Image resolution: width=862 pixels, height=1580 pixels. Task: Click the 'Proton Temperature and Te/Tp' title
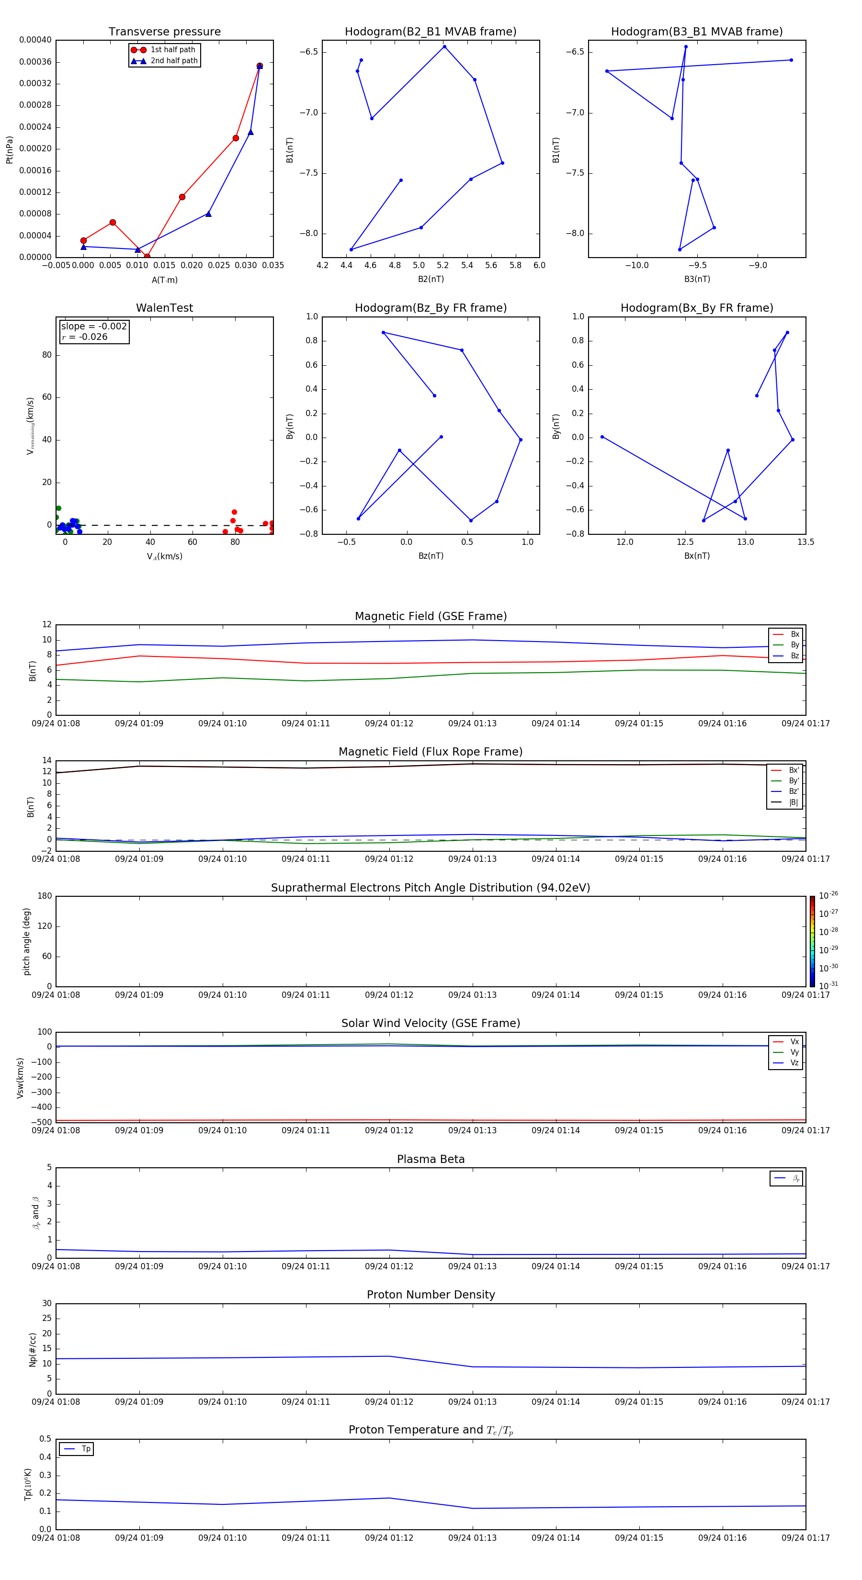tap(431, 1430)
